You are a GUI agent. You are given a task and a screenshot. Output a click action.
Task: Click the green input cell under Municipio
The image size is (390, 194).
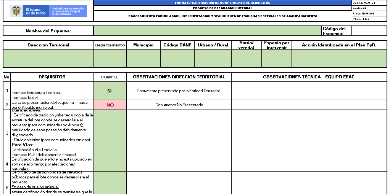coord(143,59)
